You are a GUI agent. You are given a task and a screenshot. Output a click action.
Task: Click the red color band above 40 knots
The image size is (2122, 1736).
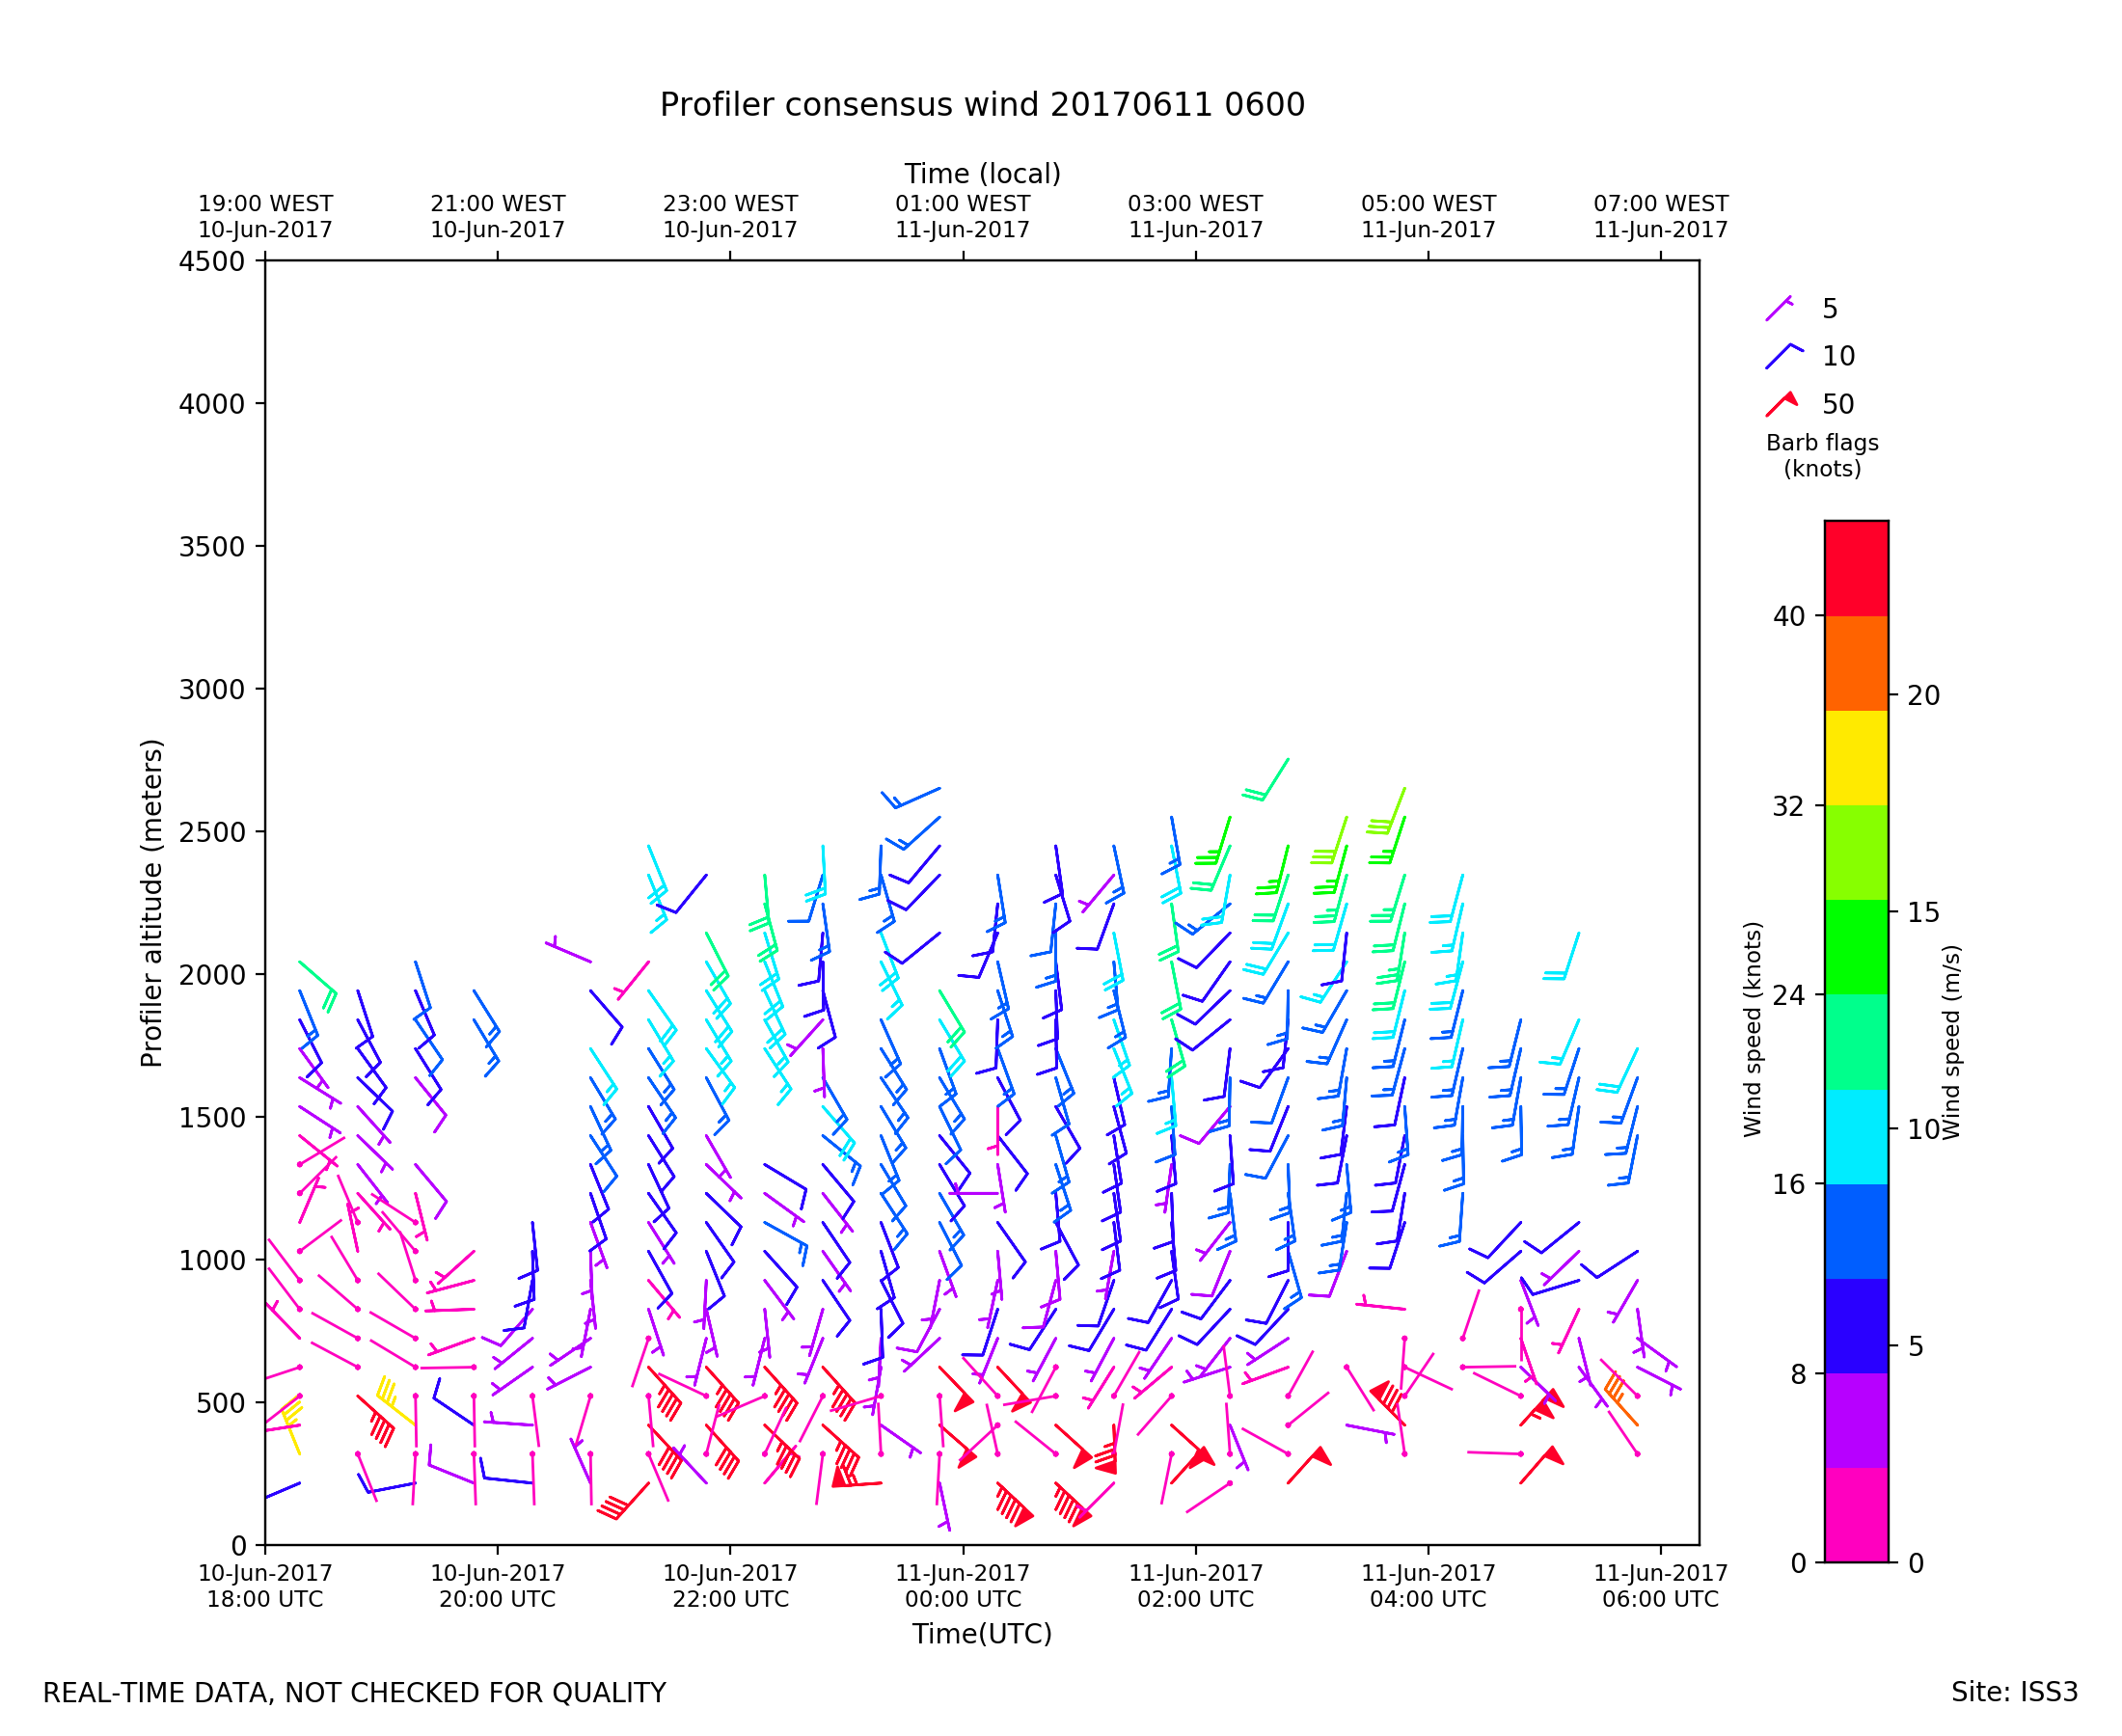tap(1856, 568)
